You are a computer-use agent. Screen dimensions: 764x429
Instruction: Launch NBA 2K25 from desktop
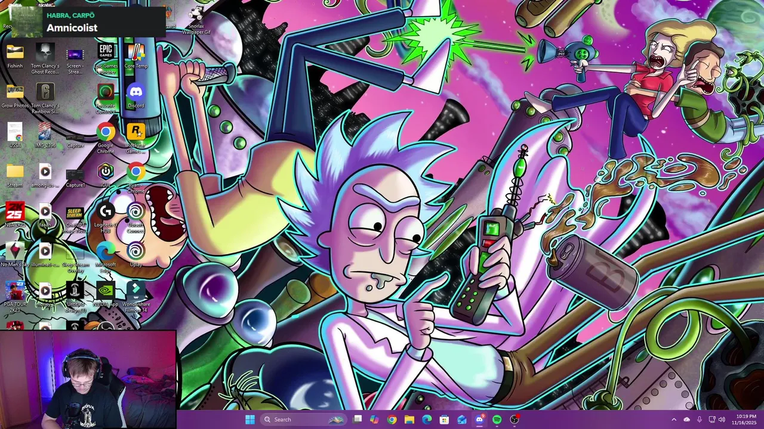(x=15, y=215)
